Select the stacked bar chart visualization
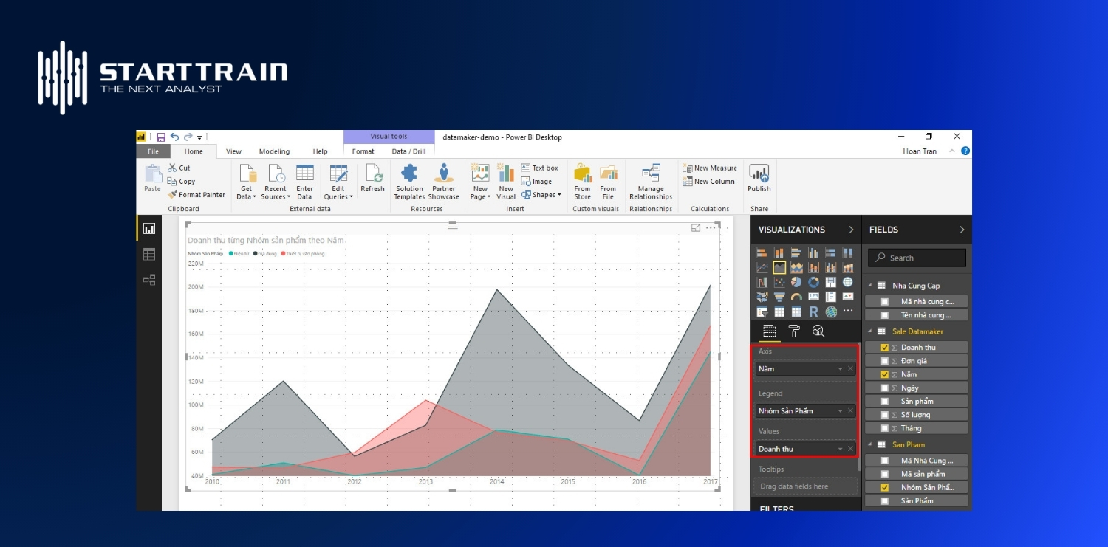 (762, 252)
